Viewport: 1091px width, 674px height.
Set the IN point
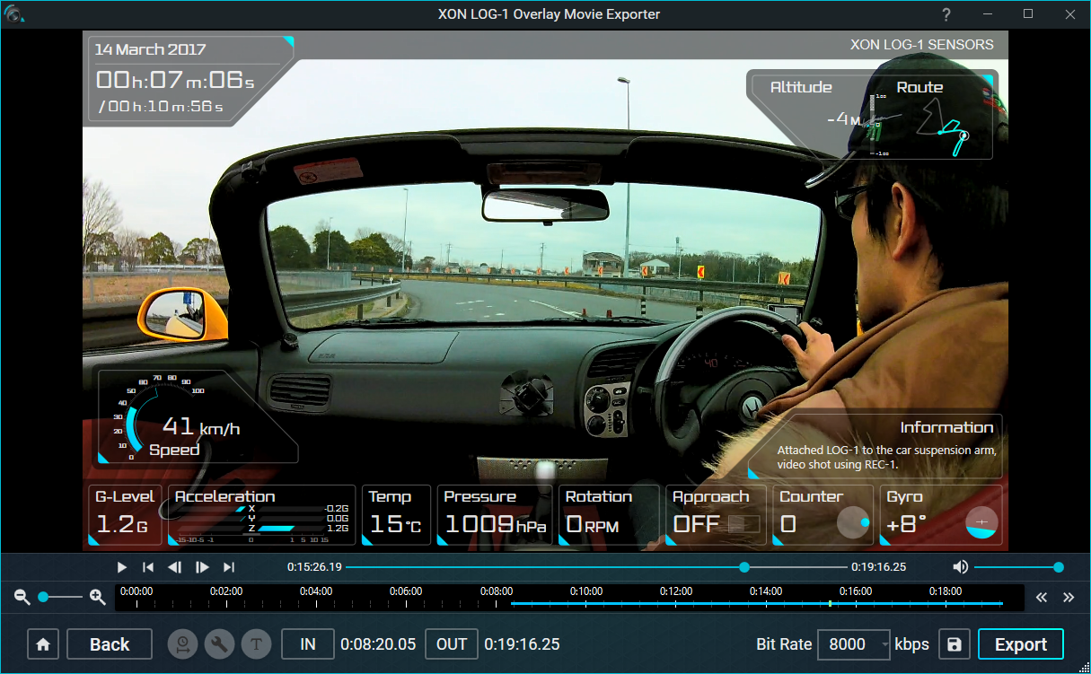point(308,644)
